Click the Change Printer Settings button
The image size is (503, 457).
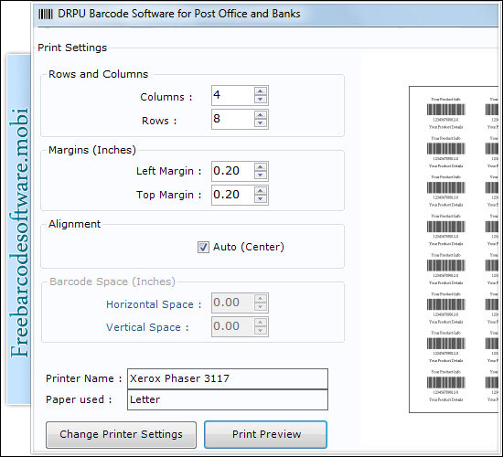pos(121,434)
